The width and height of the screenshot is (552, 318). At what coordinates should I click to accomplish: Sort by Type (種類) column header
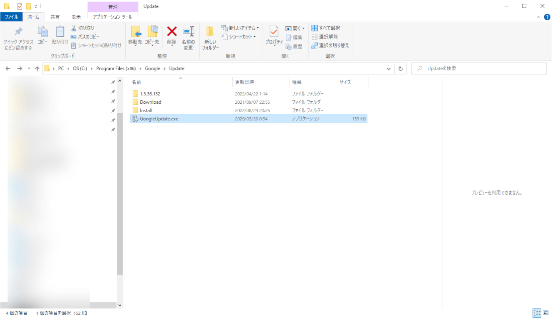tap(313, 82)
